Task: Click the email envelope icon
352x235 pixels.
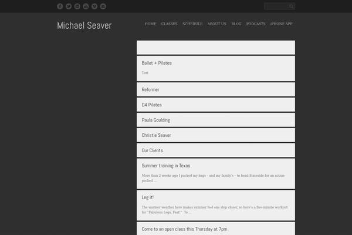Action: pyautogui.click(x=77, y=6)
